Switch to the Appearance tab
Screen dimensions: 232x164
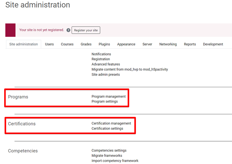click(x=126, y=44)
